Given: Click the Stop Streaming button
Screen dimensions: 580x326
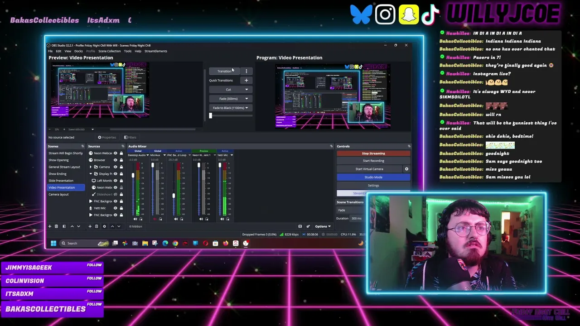Looking at the screenshot, I should click(373, 153).
